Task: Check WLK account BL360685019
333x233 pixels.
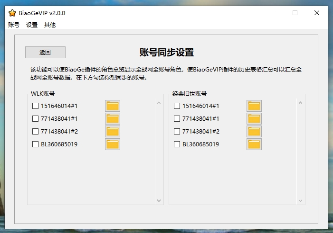Action: click(x=35, y=144)
